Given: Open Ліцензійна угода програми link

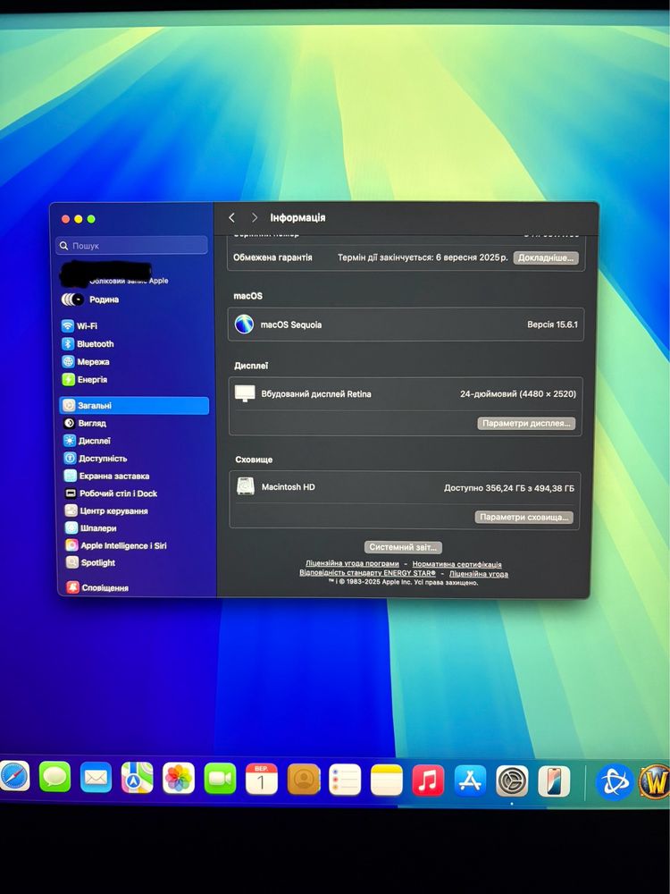Looking at the screenshot, I should pyautogui.click(x=352, y=563).
